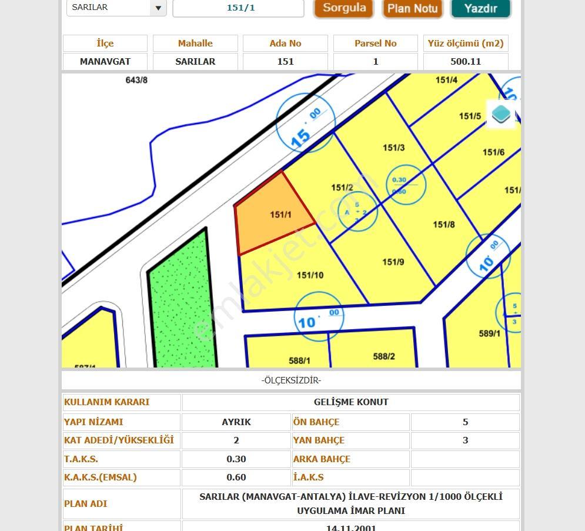The width and height of the screenshot is (585, 531).
Task: Click parcel label 151/9 on map
Action: pos(393,262)
